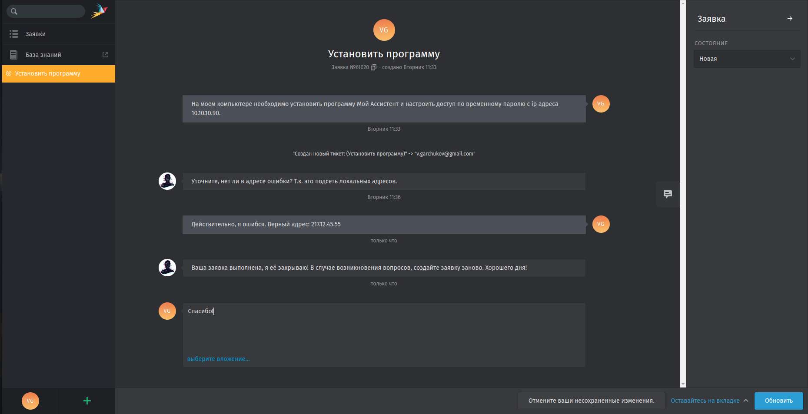Click the Zammad bird logo
This screenshot has height=414, width=808.
pyautogui.click(x=99, y=11)
